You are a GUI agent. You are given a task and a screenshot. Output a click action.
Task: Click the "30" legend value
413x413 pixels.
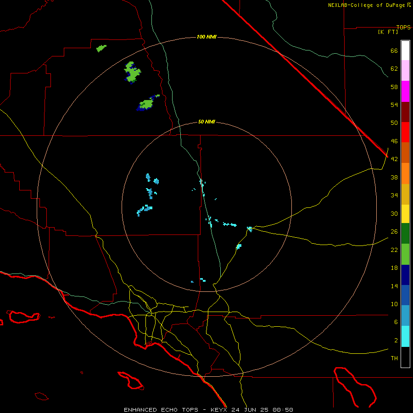(x=394, y=213)
